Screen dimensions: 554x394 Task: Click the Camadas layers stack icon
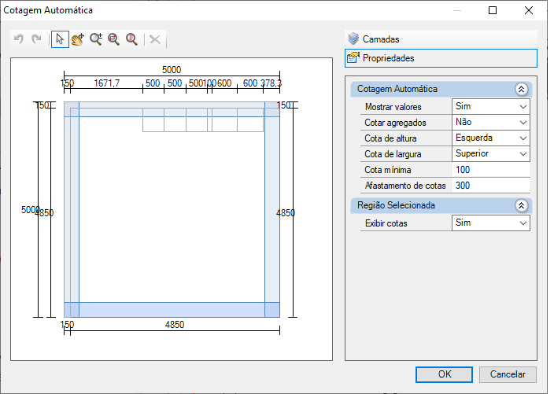[353, 39]
